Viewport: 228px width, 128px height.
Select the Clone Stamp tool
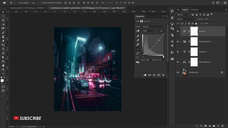click(3, 37)
